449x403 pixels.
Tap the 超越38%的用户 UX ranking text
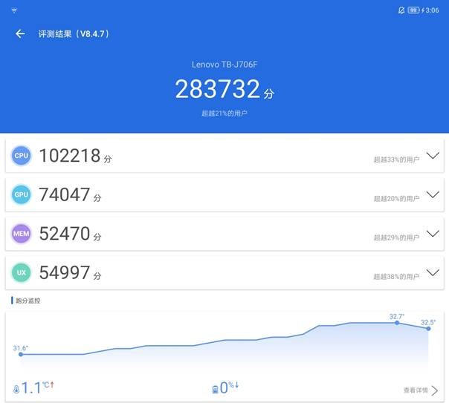pos(397,276)
